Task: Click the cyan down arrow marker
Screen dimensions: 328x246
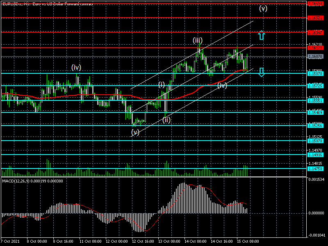Action: coord(262,72)
